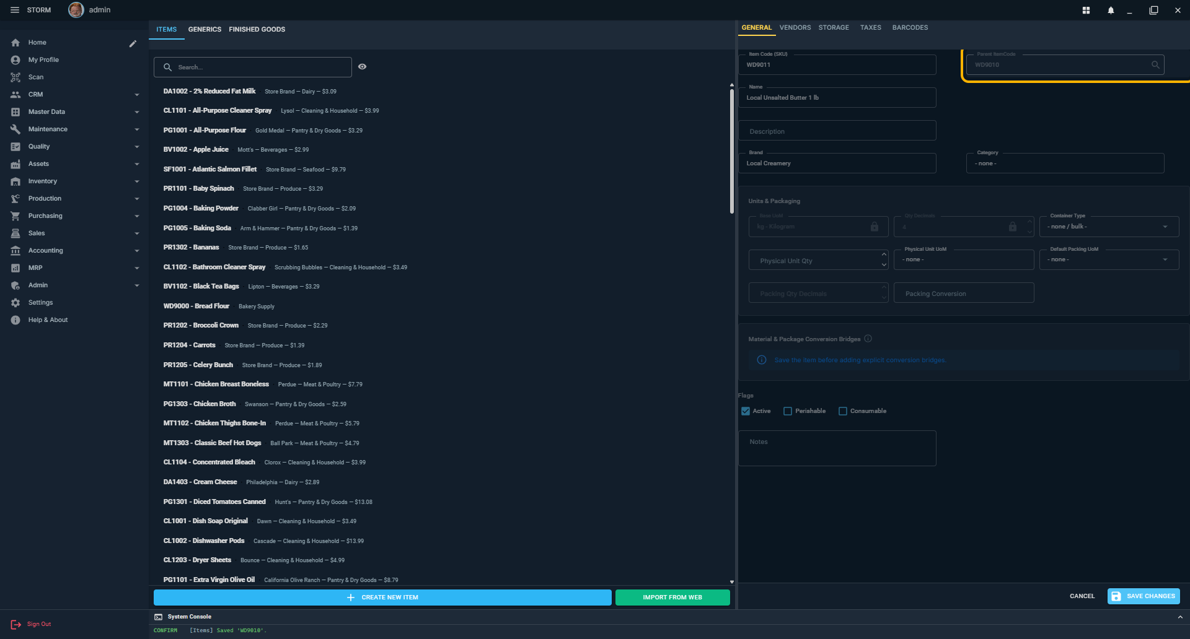Open the Default Packing UoM dropdown

[1109, 259]
